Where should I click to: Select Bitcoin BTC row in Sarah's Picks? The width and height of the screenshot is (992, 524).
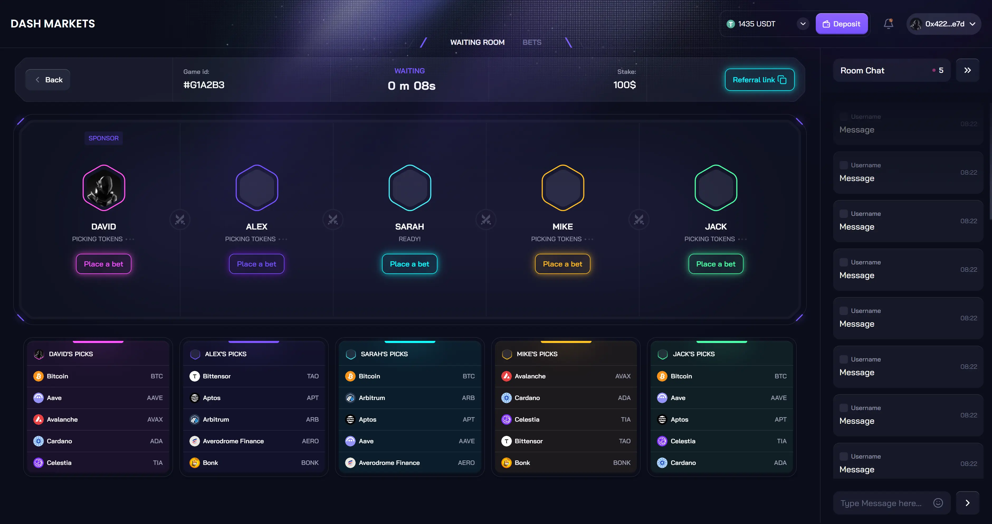click(410, 376)
